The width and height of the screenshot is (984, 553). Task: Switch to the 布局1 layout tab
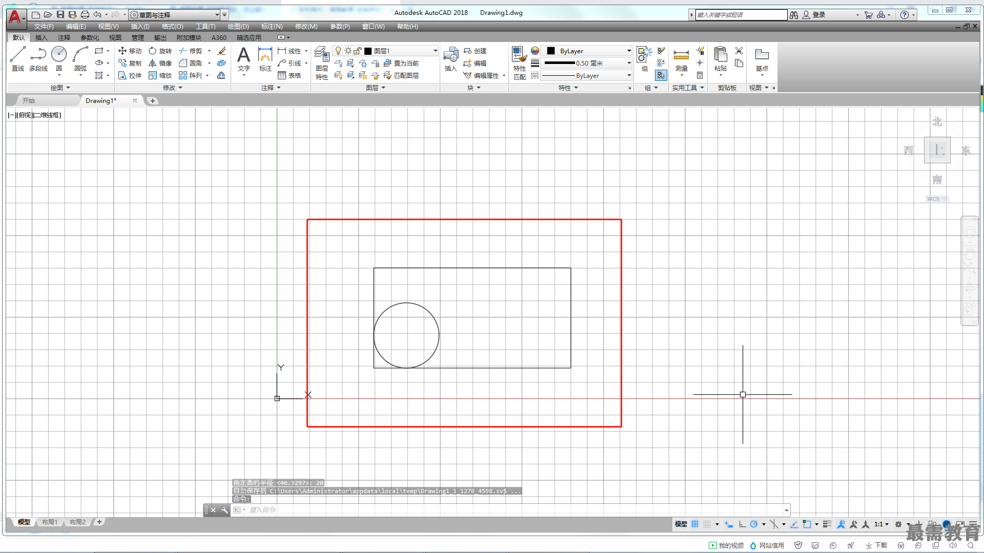coord(50,522)
